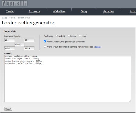Click the Input data heading
This screenshot has width=136, height=114.
click(10, 31)
